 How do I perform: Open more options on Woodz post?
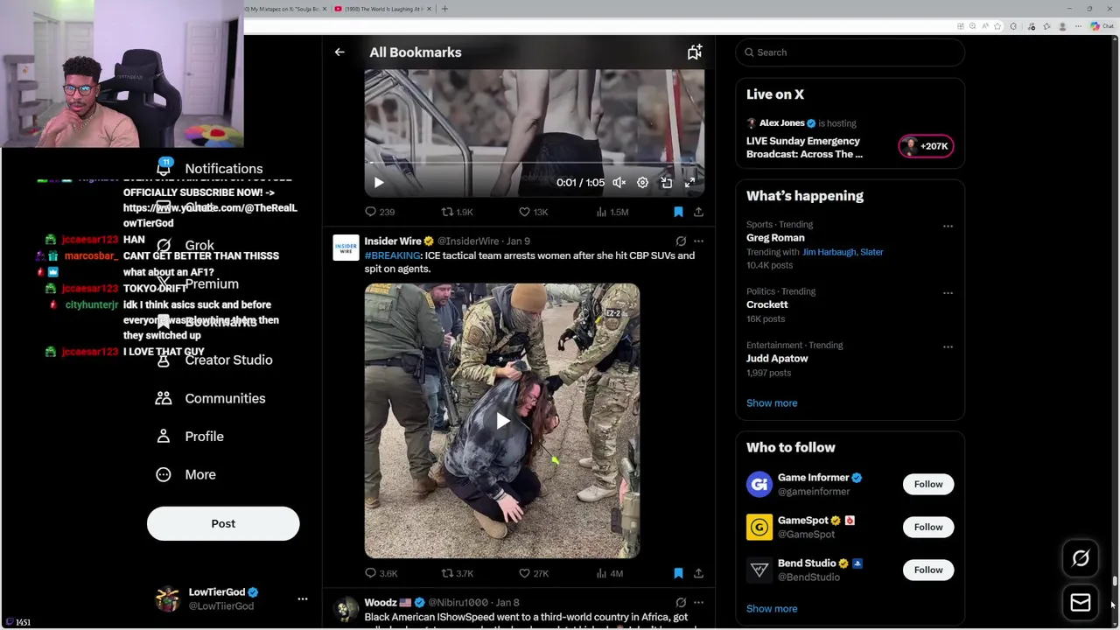coord(698,602)
